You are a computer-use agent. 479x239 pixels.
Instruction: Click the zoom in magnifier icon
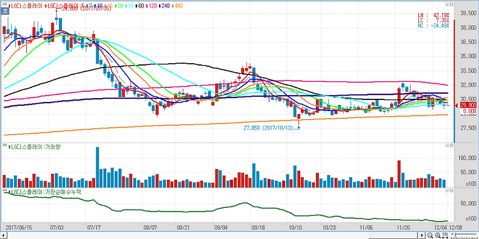(437, 235)
